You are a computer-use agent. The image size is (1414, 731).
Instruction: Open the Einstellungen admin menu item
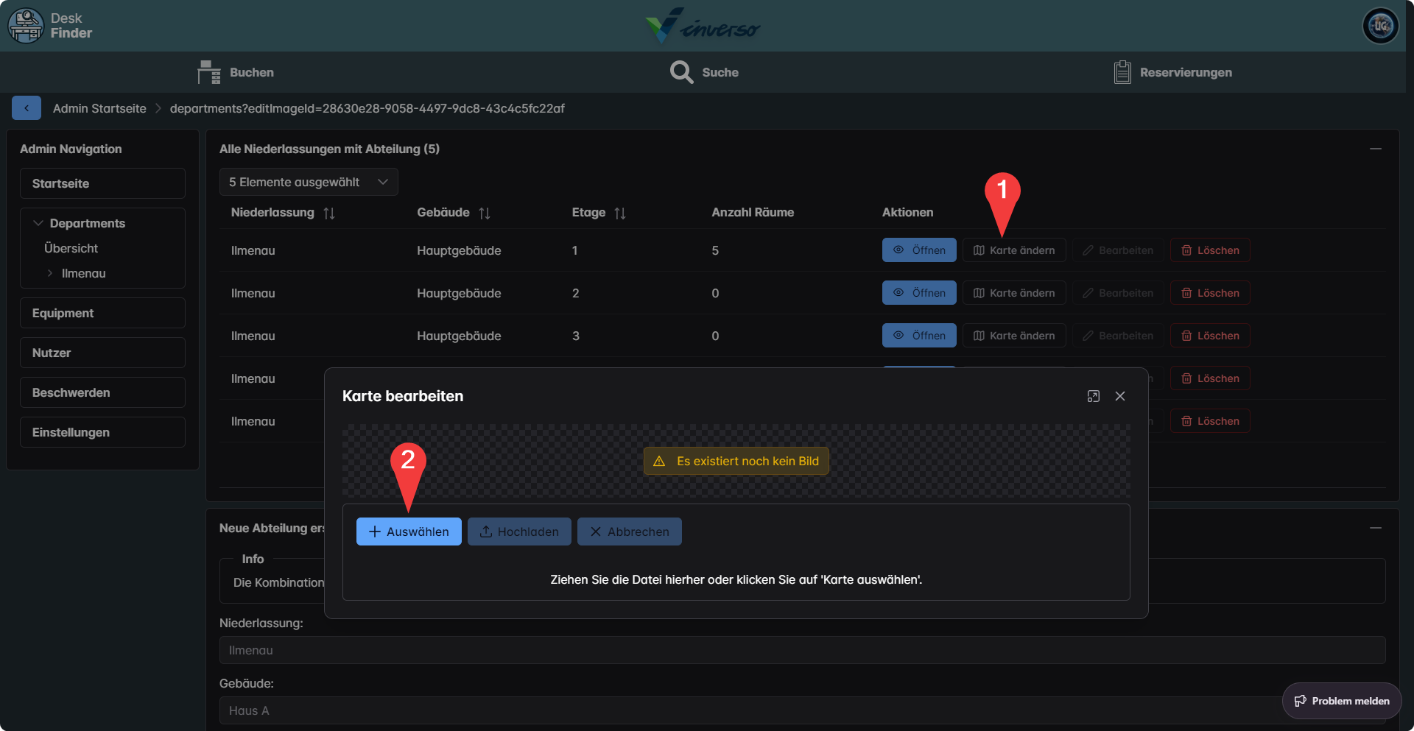102,432
